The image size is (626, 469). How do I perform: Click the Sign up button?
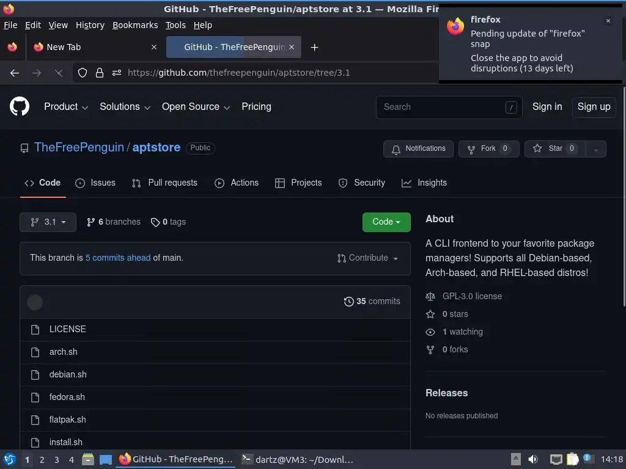click(594, 107)
